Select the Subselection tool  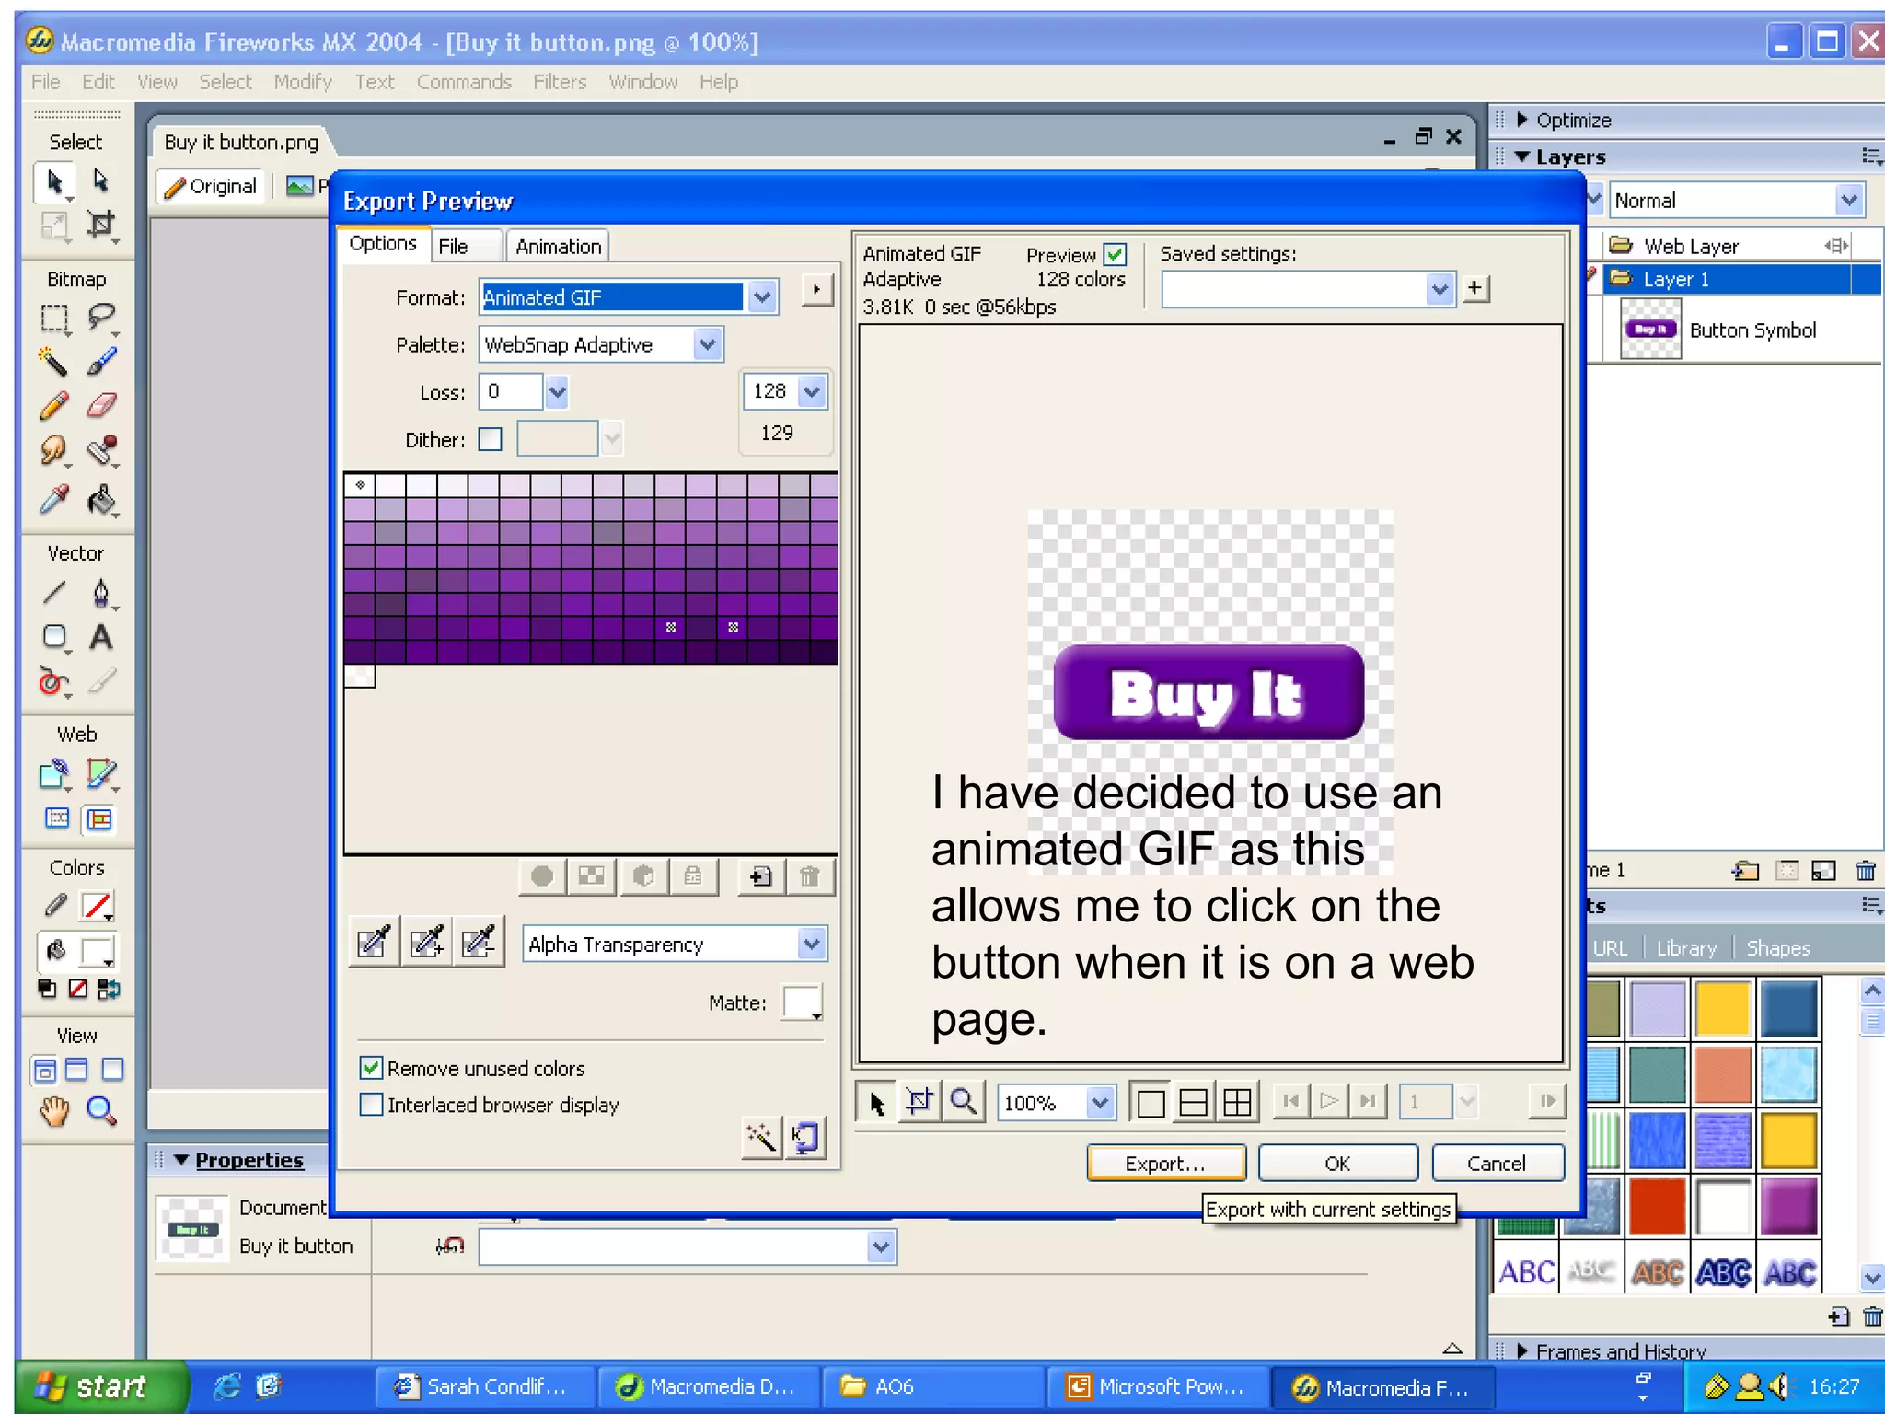(101, 181)
